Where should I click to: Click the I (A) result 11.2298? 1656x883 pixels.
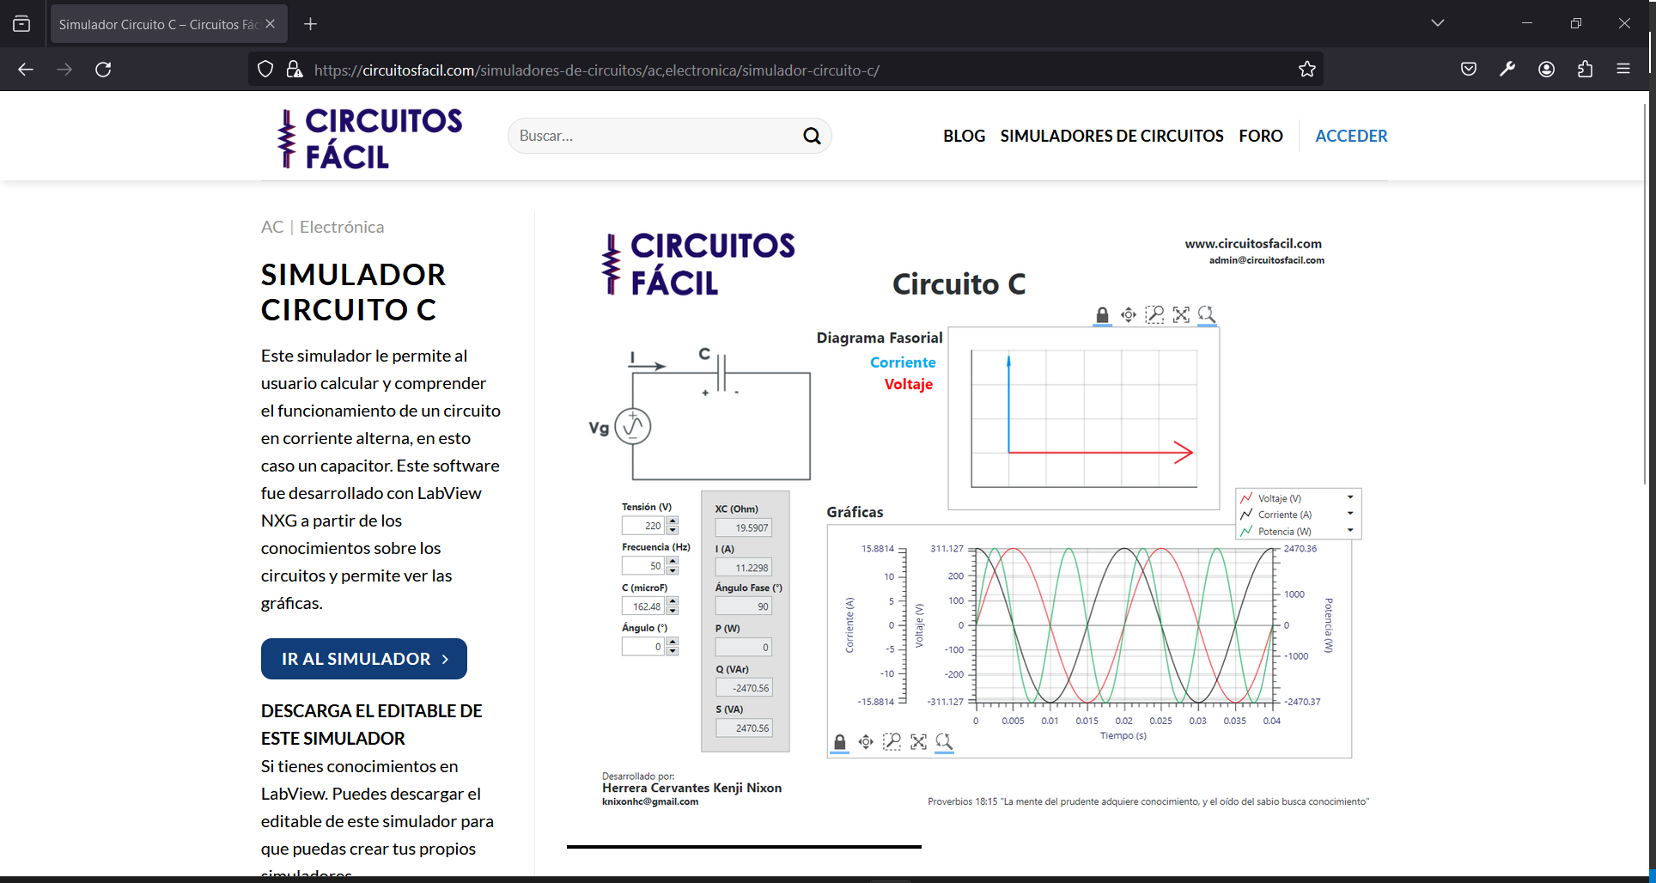[744, 568]
